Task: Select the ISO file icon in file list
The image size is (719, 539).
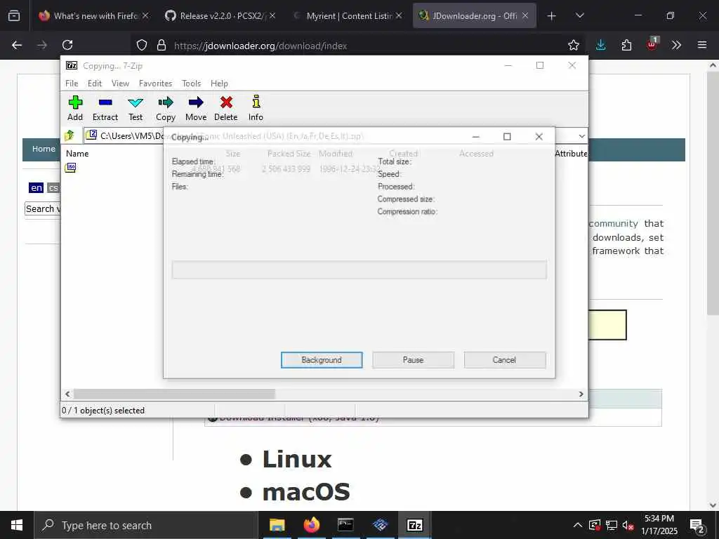Action: pos(71,168)
